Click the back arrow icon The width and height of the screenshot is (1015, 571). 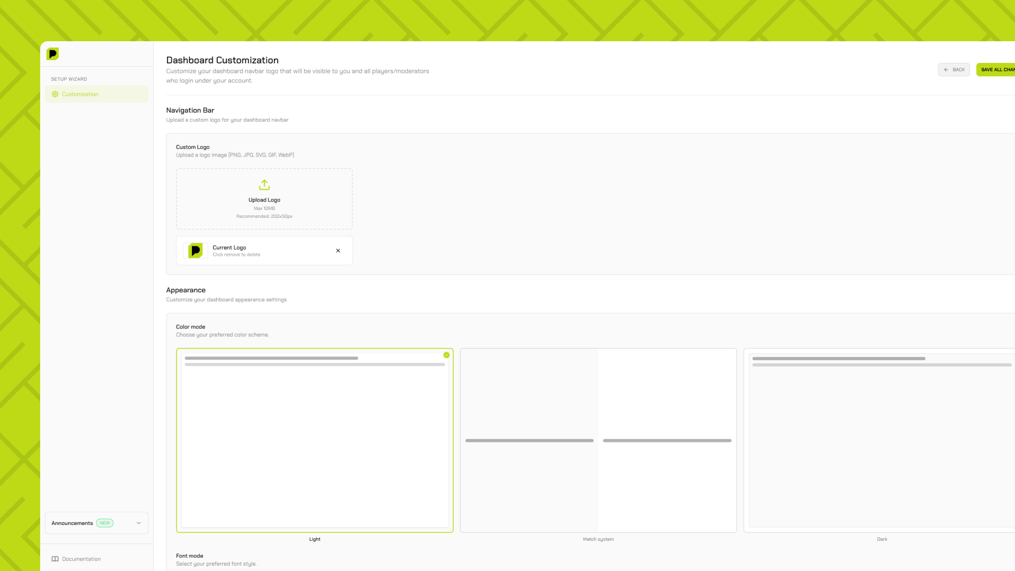(946, 70)
